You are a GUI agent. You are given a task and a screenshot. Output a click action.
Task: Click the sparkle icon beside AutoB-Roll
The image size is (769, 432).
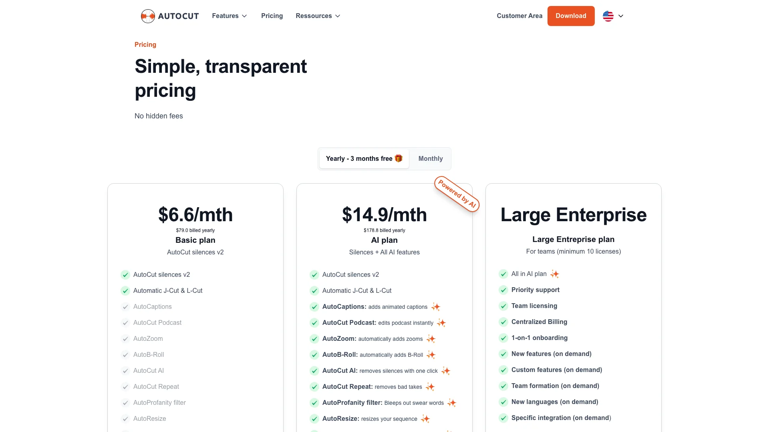(x=431, y=355)
